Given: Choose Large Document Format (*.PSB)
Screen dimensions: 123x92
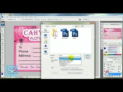Looking at the screenshot, I should 66,61.
